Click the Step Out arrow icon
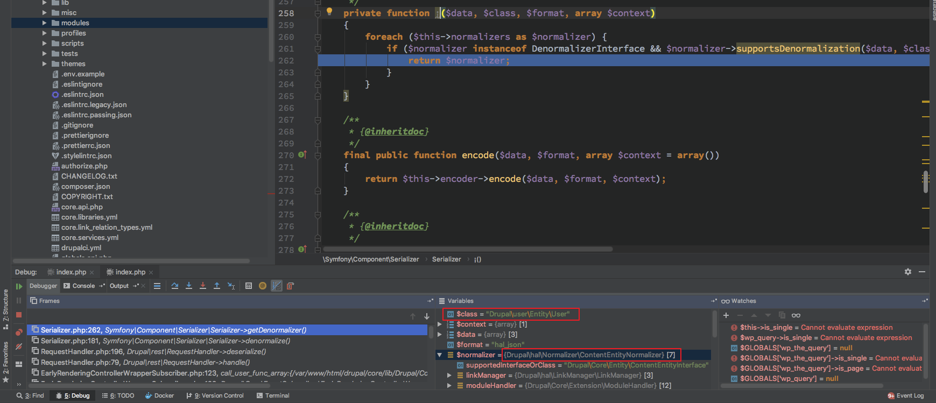This screenshot has height=403, width=936. click(x=217, y=286)
